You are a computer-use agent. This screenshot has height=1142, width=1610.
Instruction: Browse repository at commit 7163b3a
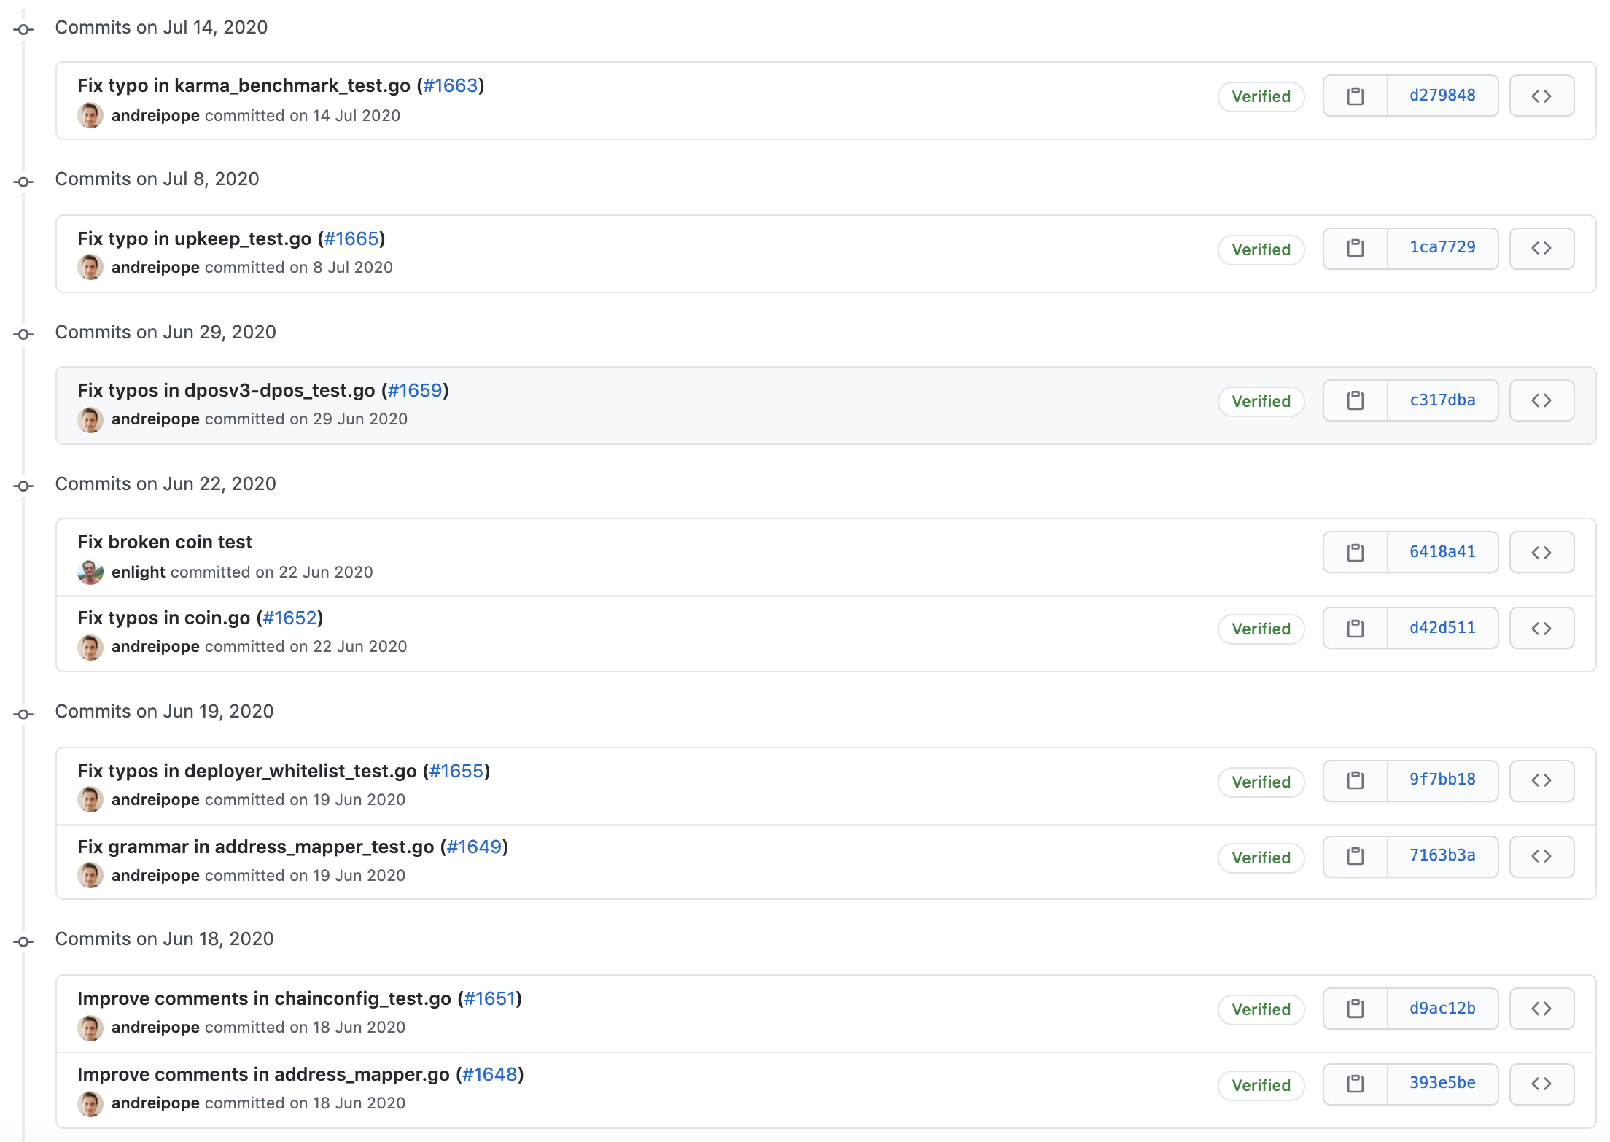coord(1541,856)
